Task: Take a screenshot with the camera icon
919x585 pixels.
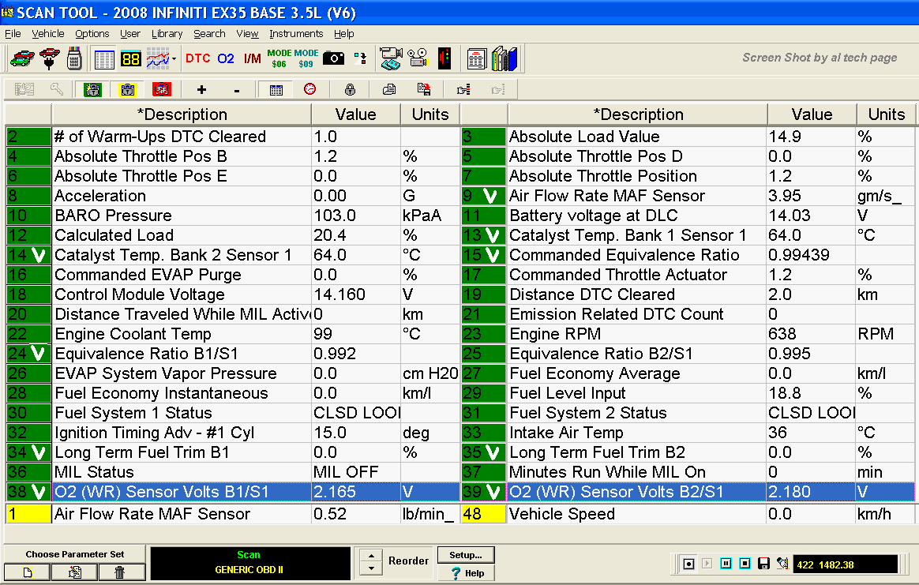Action: pos(333,58)
